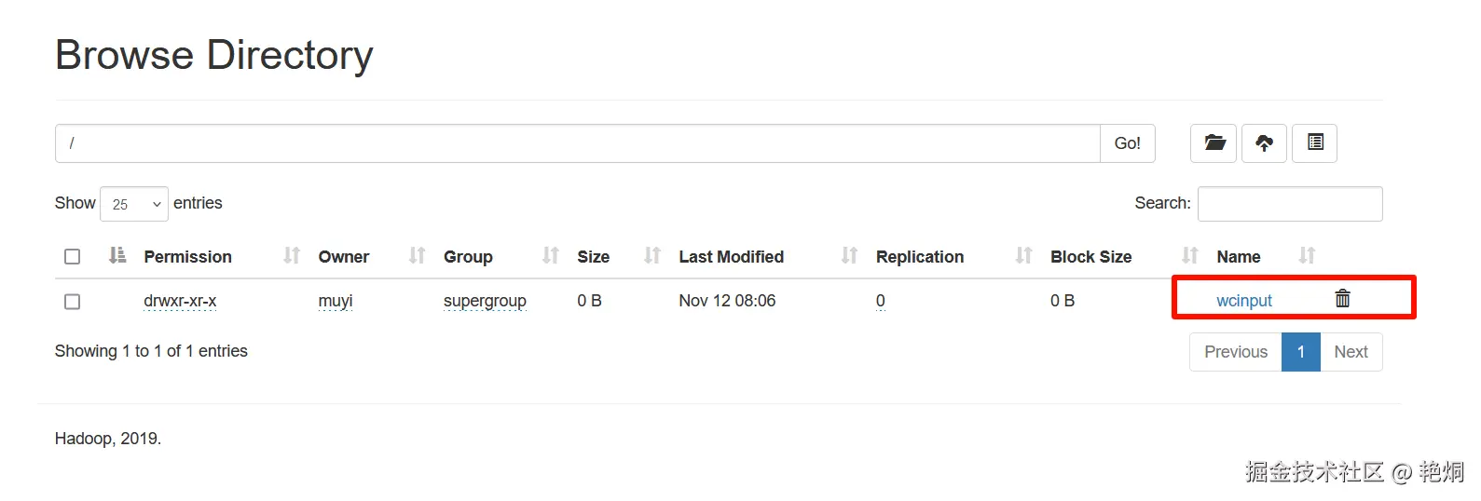Sort table by Block Size header

pyautogui.click(x=1090, y=257)
